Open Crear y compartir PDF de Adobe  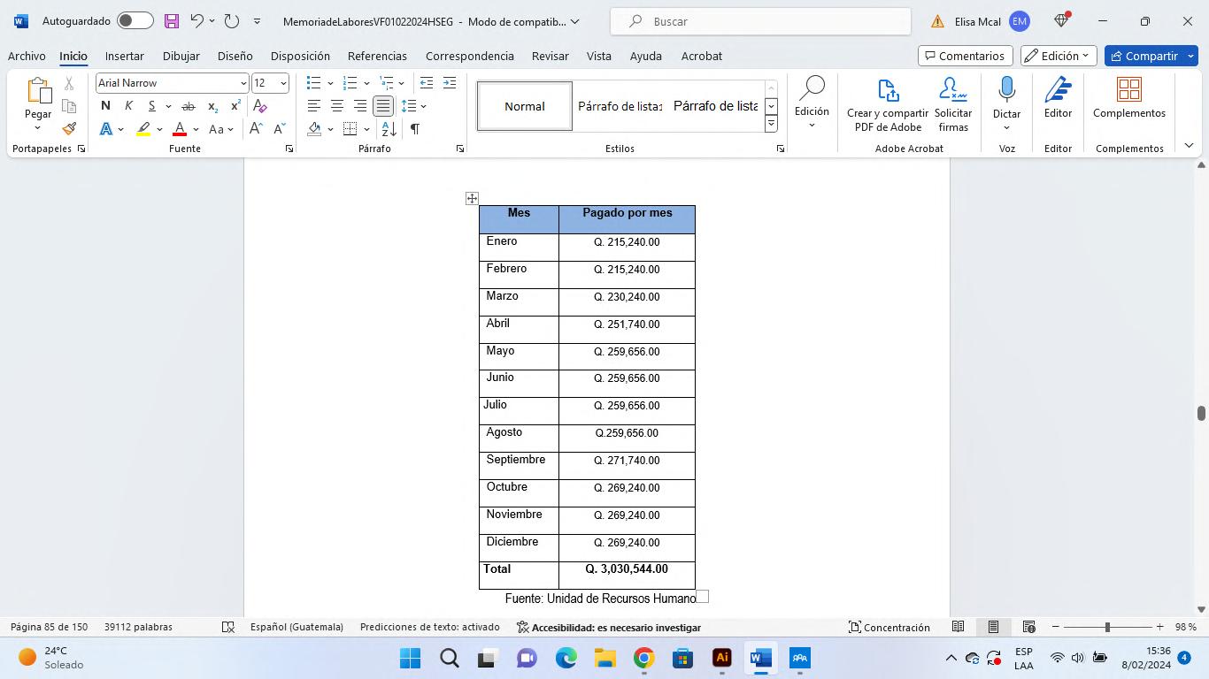[x=888, y=105]
